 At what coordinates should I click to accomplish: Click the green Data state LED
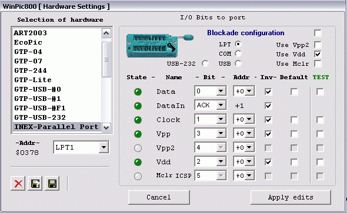138,92
